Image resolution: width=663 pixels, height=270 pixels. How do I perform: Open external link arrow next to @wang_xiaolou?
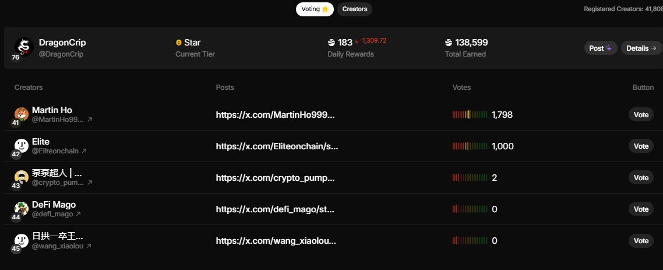click(89, 246)
